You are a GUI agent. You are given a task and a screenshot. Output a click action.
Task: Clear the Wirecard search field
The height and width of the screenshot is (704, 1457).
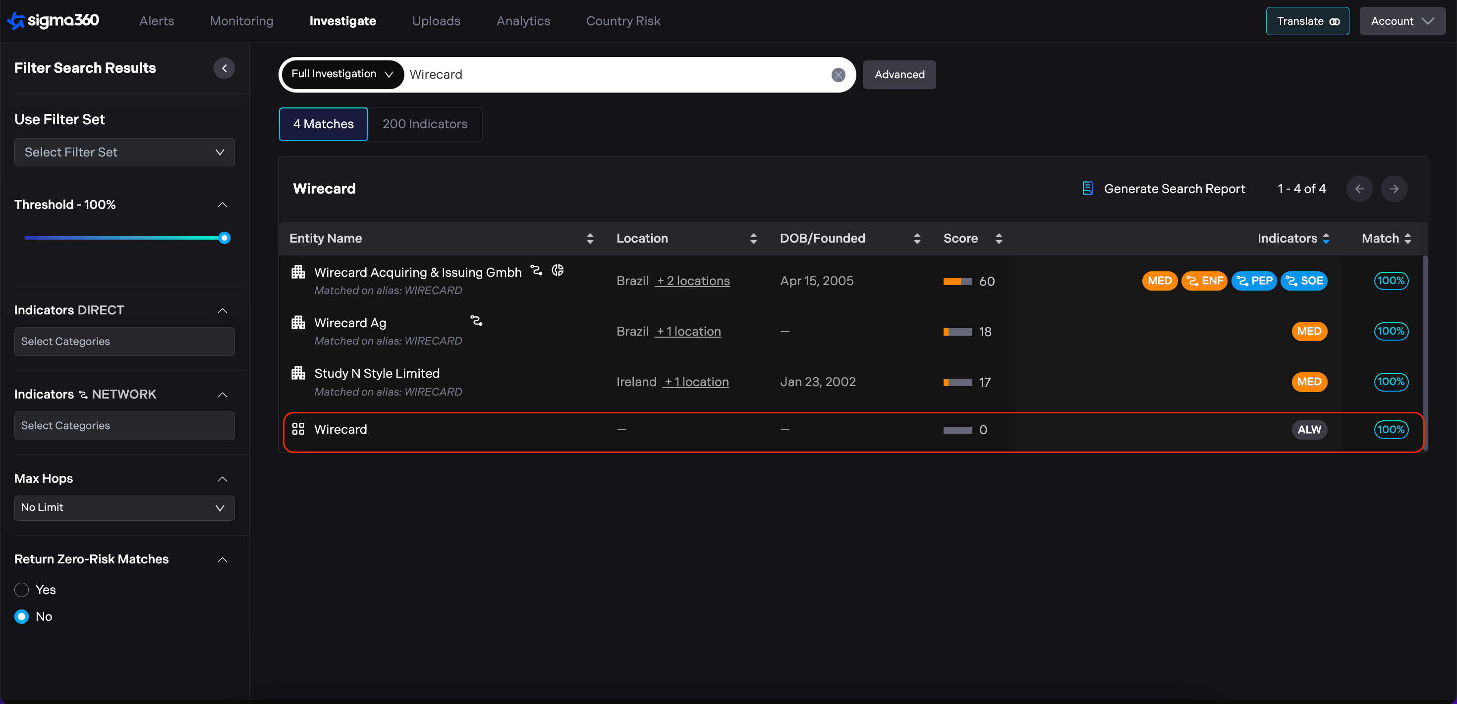coord(838,75)
